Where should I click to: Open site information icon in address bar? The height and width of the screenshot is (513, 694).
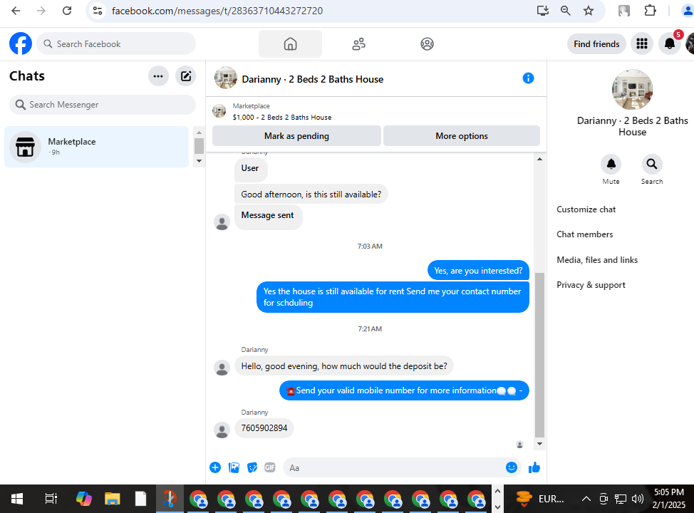click(x=98, y=11)
